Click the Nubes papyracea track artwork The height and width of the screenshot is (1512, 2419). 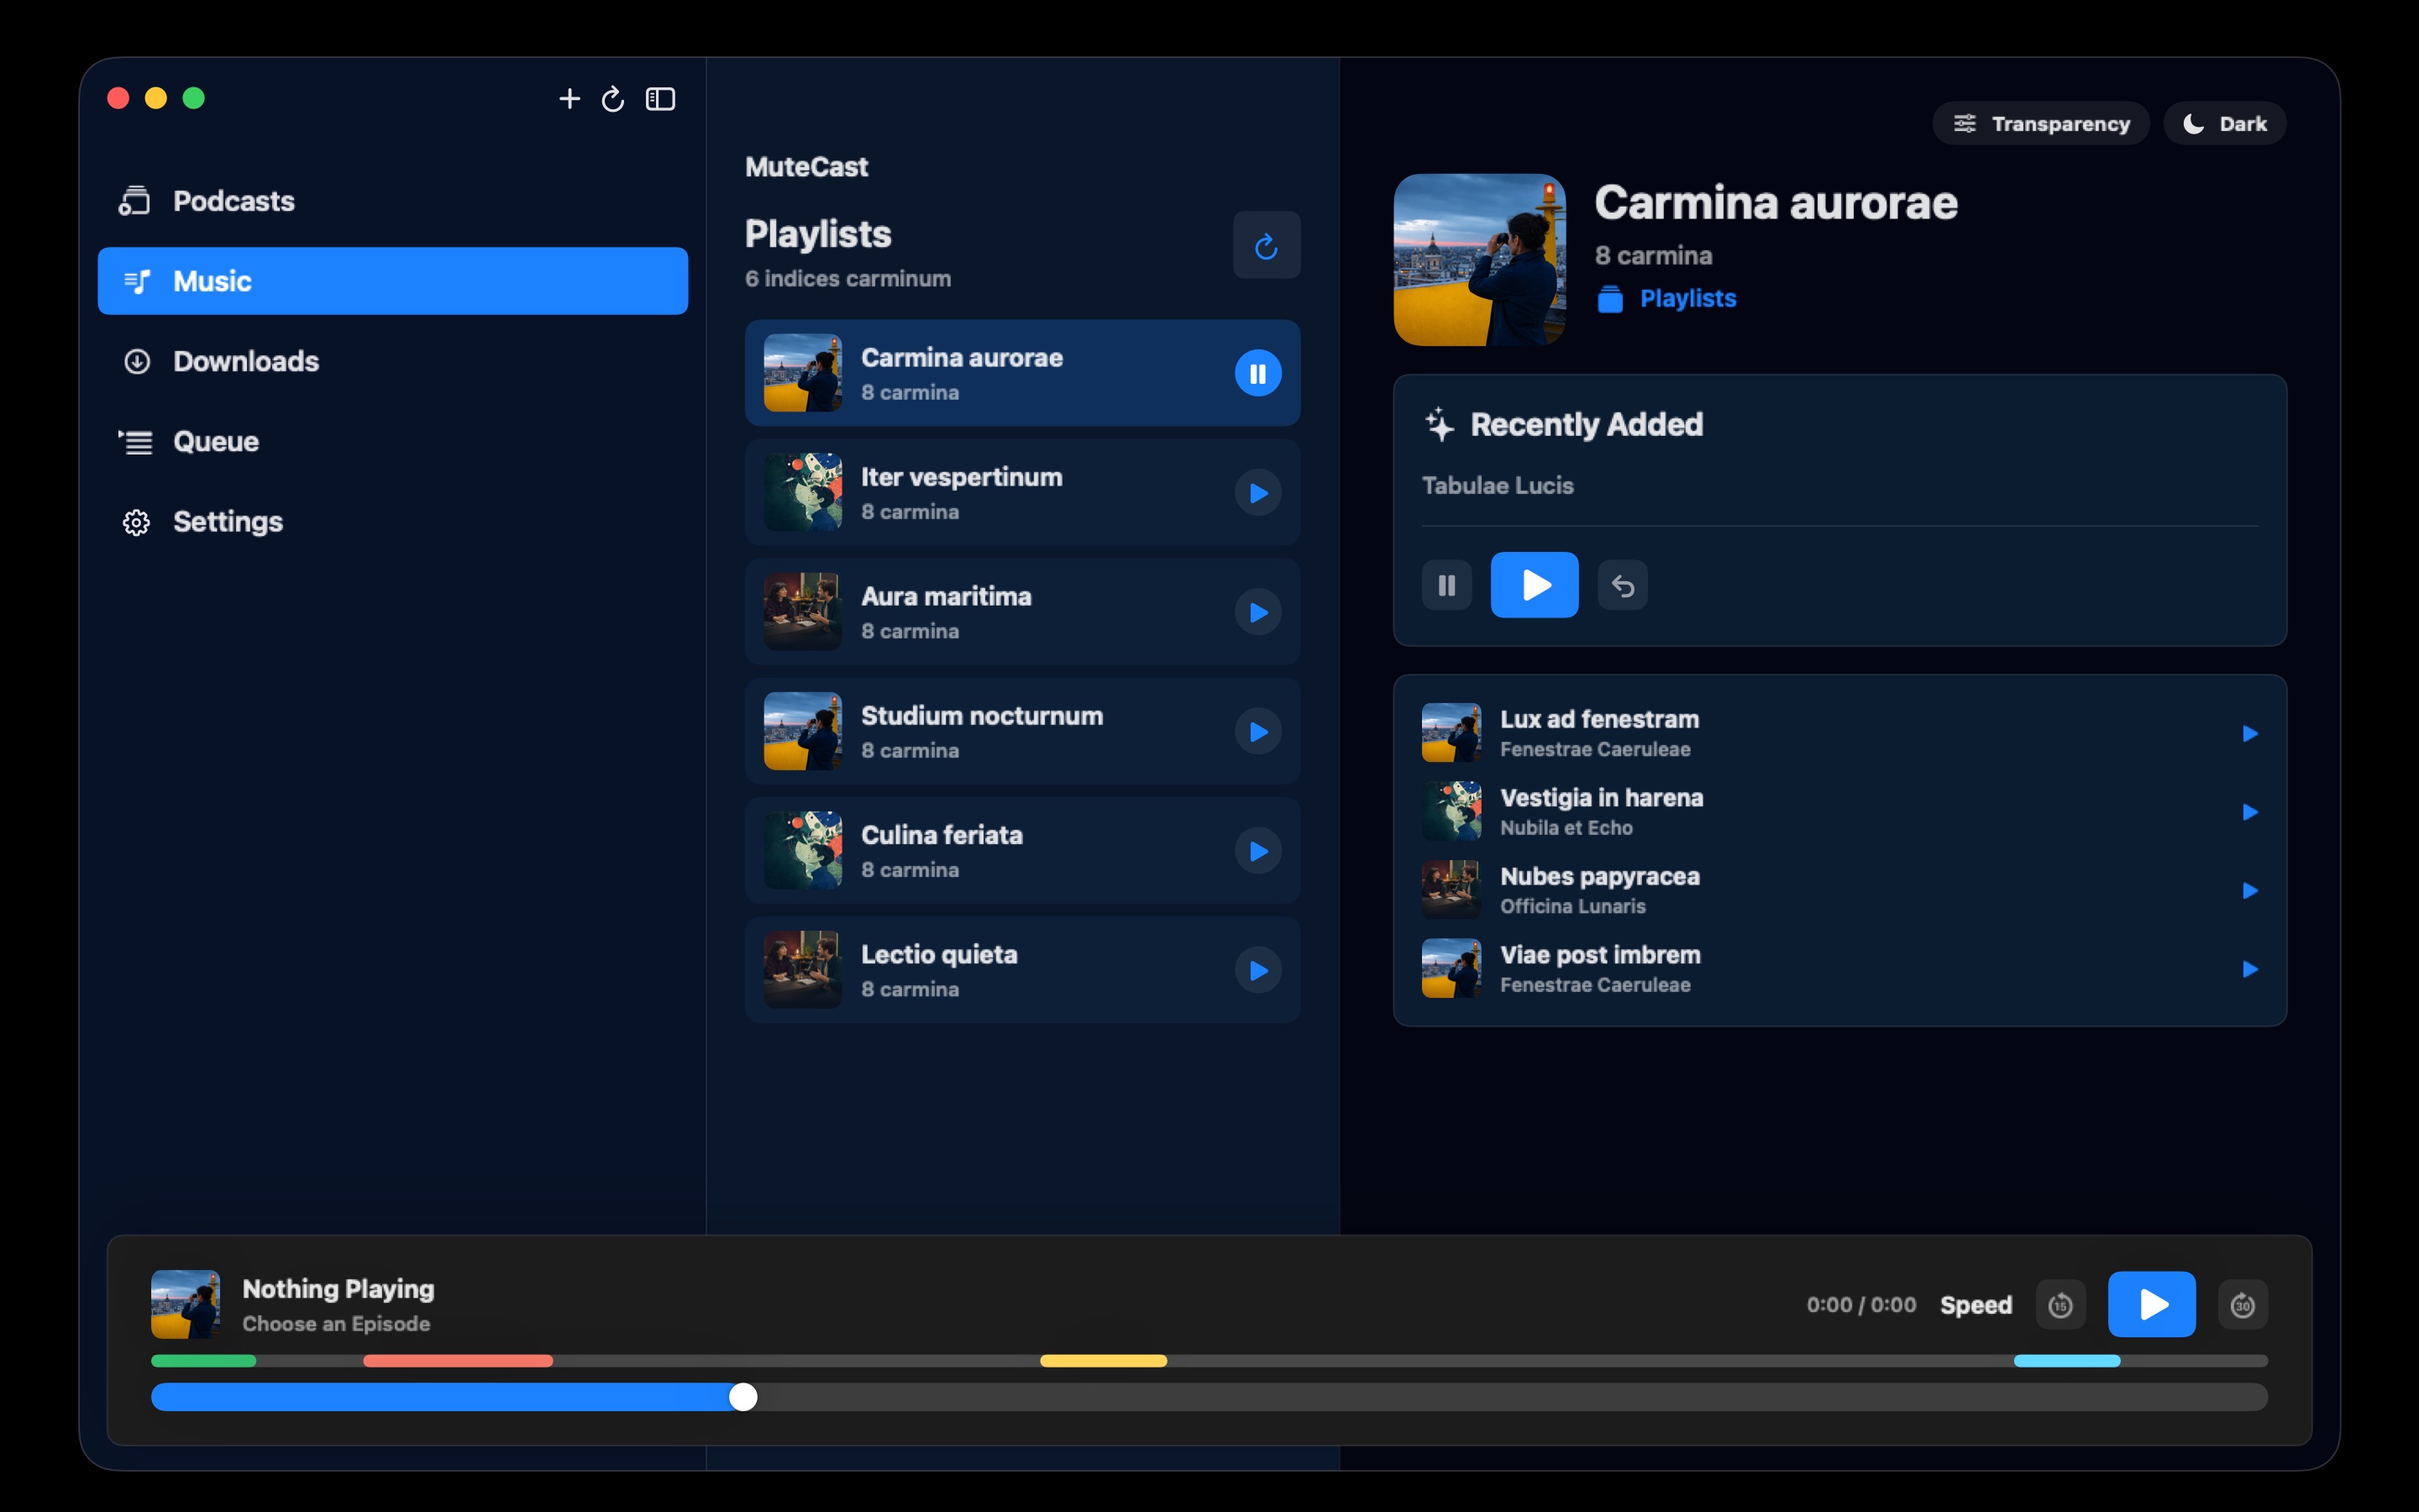tap(1451, 889)
